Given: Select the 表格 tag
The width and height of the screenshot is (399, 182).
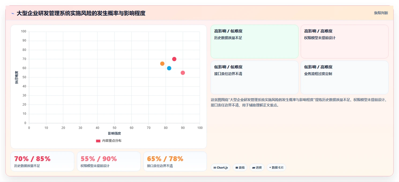Looking at the screenshot, I should [240, 168].
